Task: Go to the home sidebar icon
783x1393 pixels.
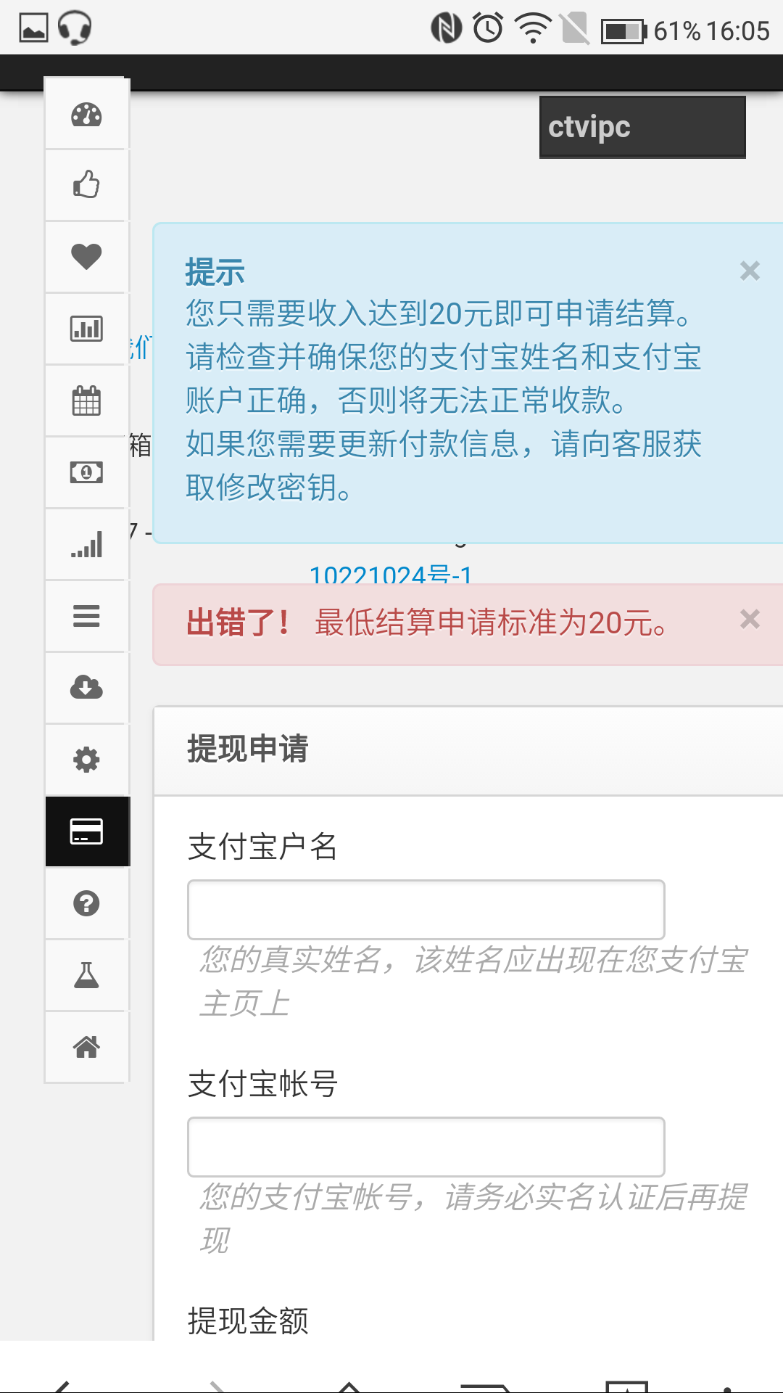Action: 86,1047
